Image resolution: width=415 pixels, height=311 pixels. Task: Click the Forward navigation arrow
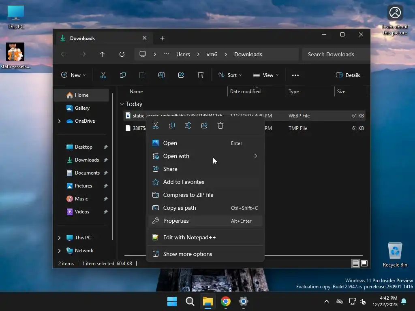point(83,54)
